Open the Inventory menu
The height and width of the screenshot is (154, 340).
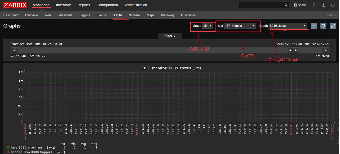63,5
